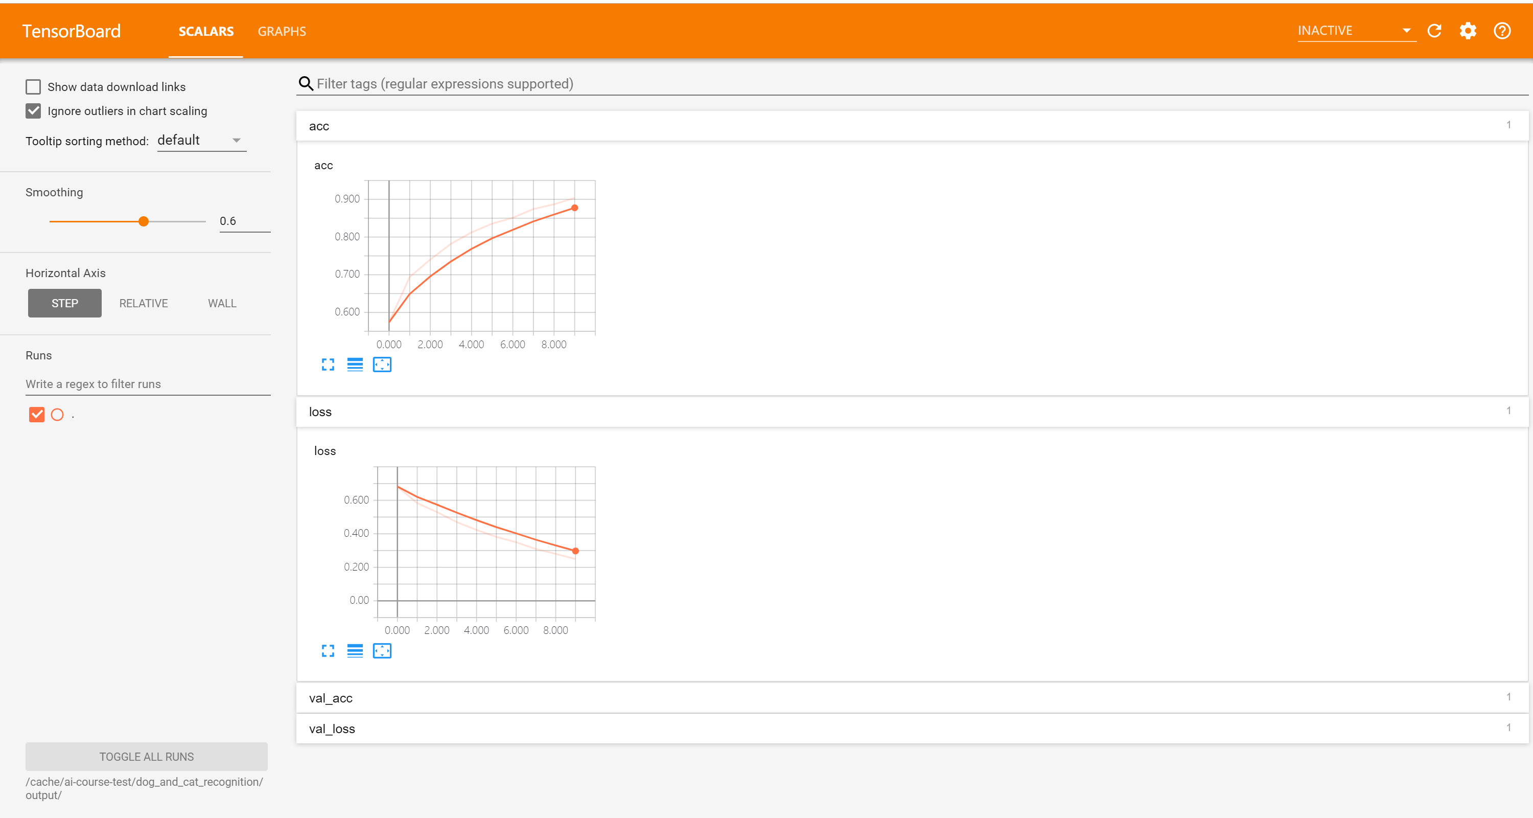1533x818 pixels.
Task: Toggle y-axis log scale on acc chart
Action: coord(355,365)
